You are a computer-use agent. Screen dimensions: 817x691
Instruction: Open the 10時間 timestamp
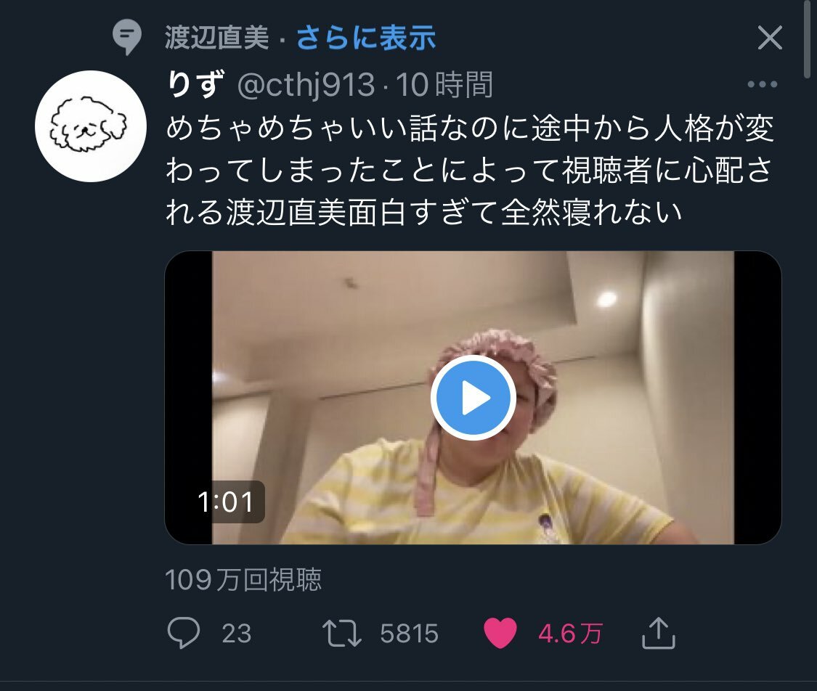(444, 85)
